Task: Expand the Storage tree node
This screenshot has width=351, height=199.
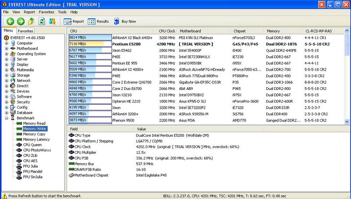Action: click(7, 75)
